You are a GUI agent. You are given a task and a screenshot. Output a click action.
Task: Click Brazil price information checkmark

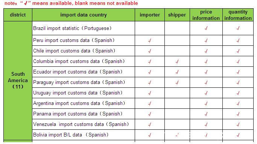coord(206,28)
